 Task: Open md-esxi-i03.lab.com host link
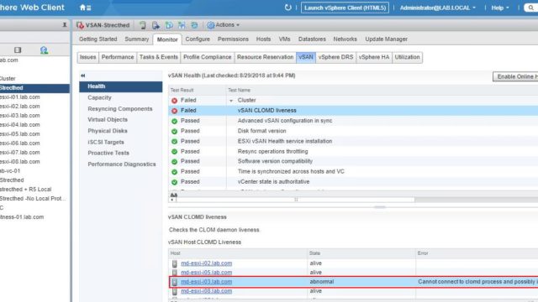point(207,282)
